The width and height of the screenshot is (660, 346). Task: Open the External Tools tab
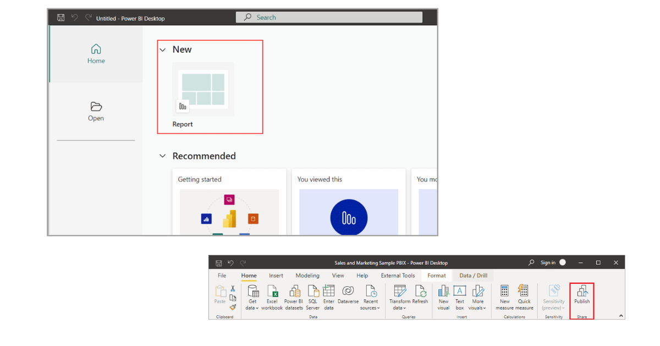(398, 276)
